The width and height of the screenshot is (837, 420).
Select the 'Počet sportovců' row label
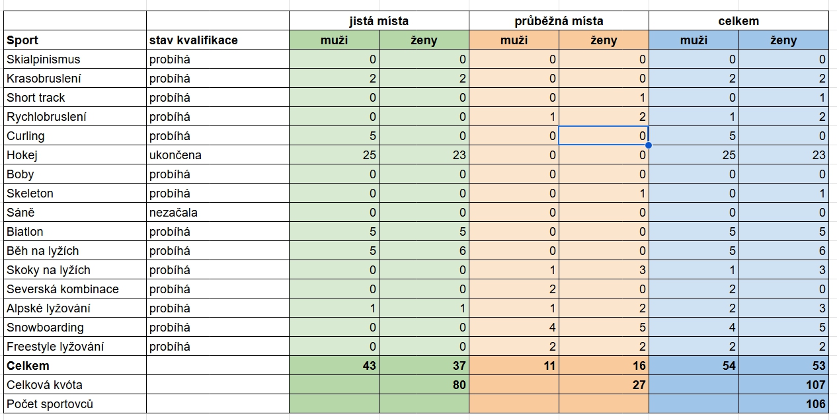[x=75, y=404]
